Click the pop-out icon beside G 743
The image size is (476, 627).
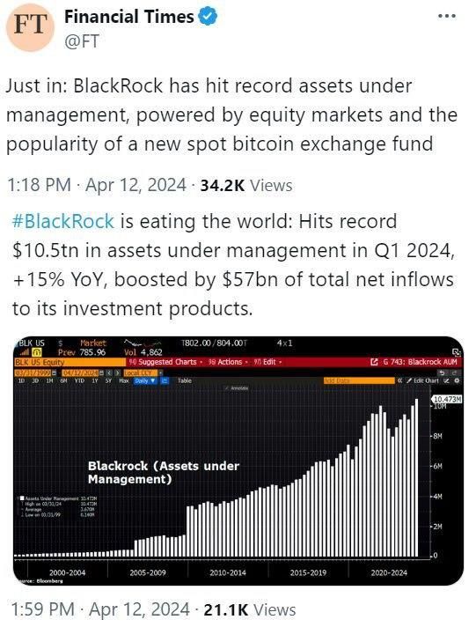[374, 362]
